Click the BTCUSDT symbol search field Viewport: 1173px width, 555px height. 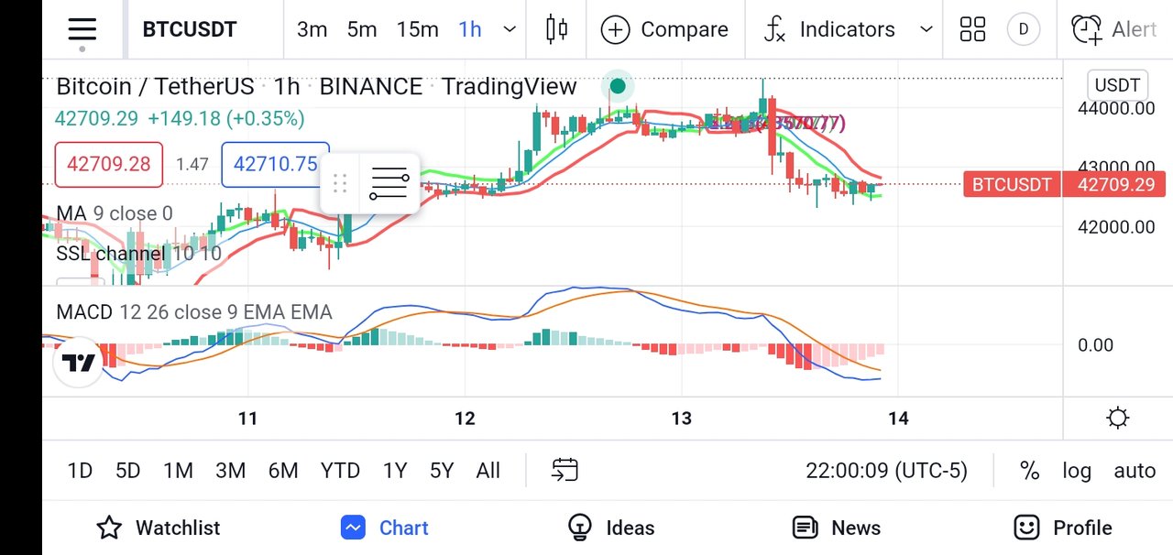pos(190,29)
